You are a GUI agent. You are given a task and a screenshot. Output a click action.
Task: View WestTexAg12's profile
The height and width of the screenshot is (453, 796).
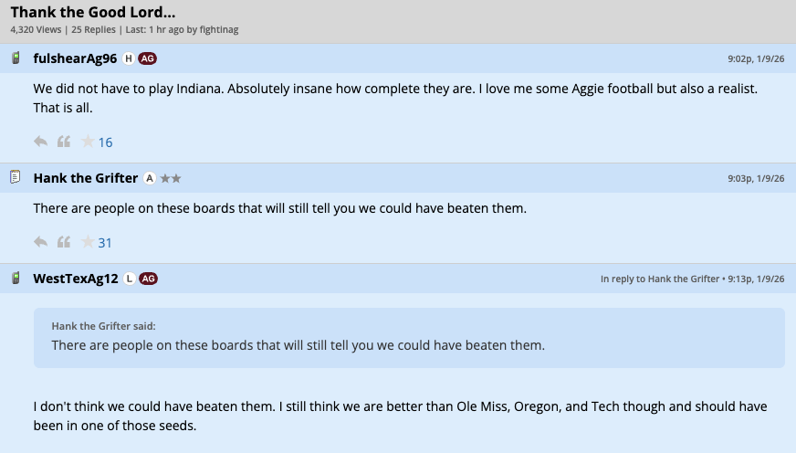pos(76,279)
